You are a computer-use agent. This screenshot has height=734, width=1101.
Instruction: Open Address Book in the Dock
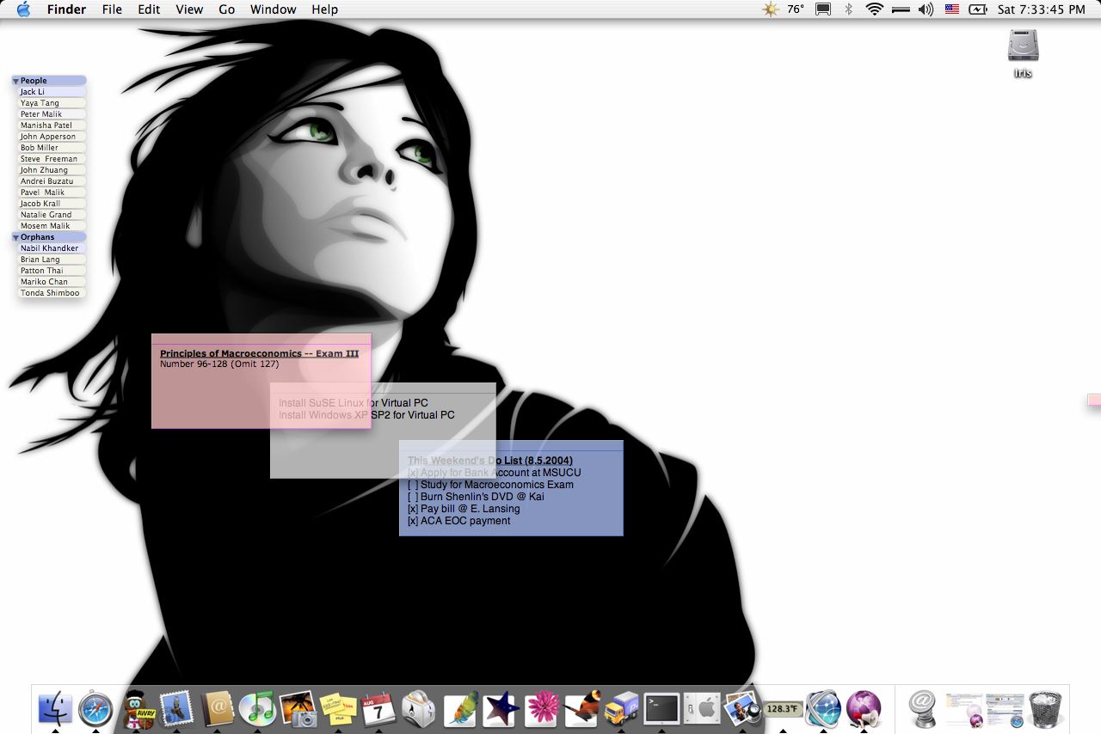217,709
